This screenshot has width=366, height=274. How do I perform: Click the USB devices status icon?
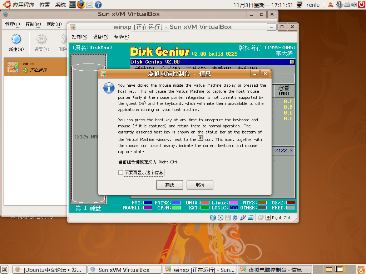[x=243, y=218]
